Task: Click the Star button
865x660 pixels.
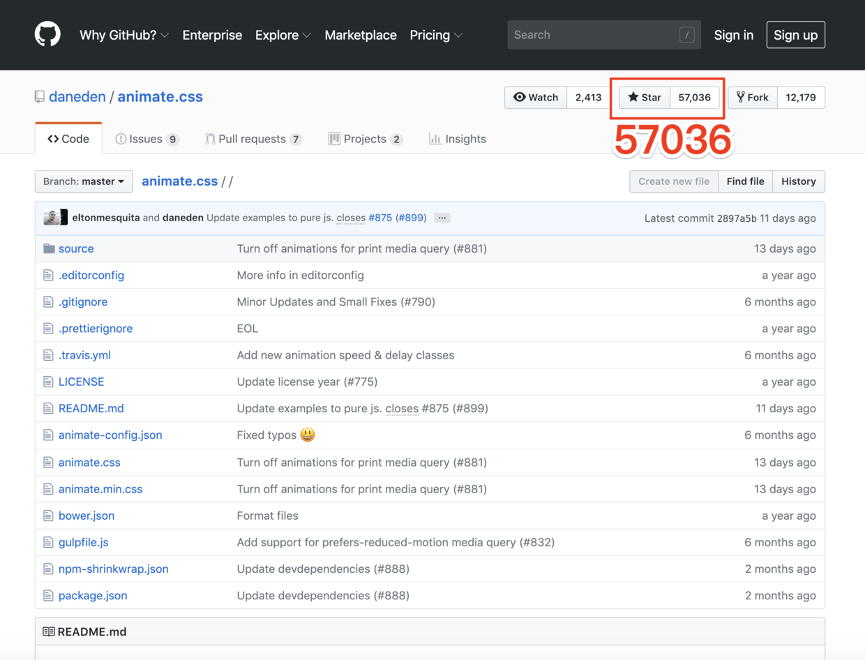Action: (645, 98)
